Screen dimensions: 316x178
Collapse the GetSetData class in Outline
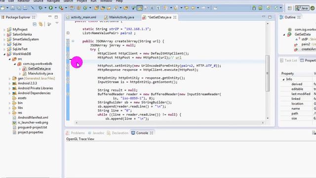pos(284,35)
